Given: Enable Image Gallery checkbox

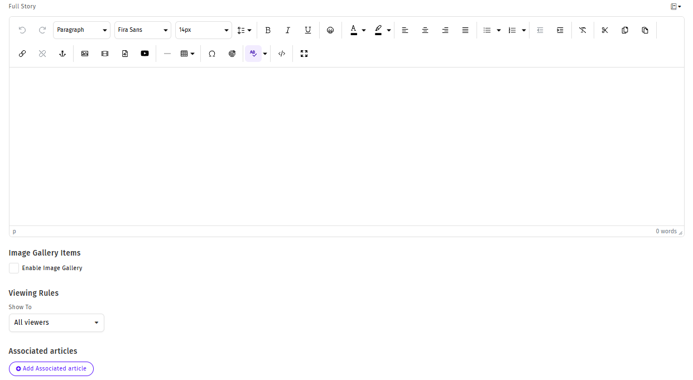Looking at the screenshot, I should [x=14, y=268].
